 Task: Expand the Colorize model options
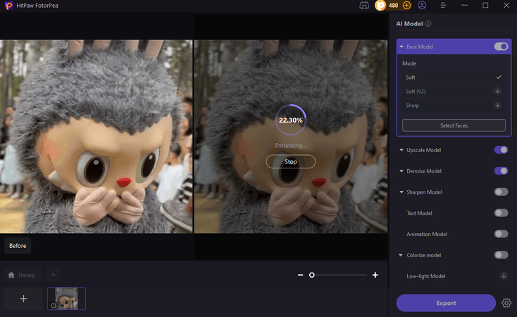pyautogui.click(x=401, y=255)
